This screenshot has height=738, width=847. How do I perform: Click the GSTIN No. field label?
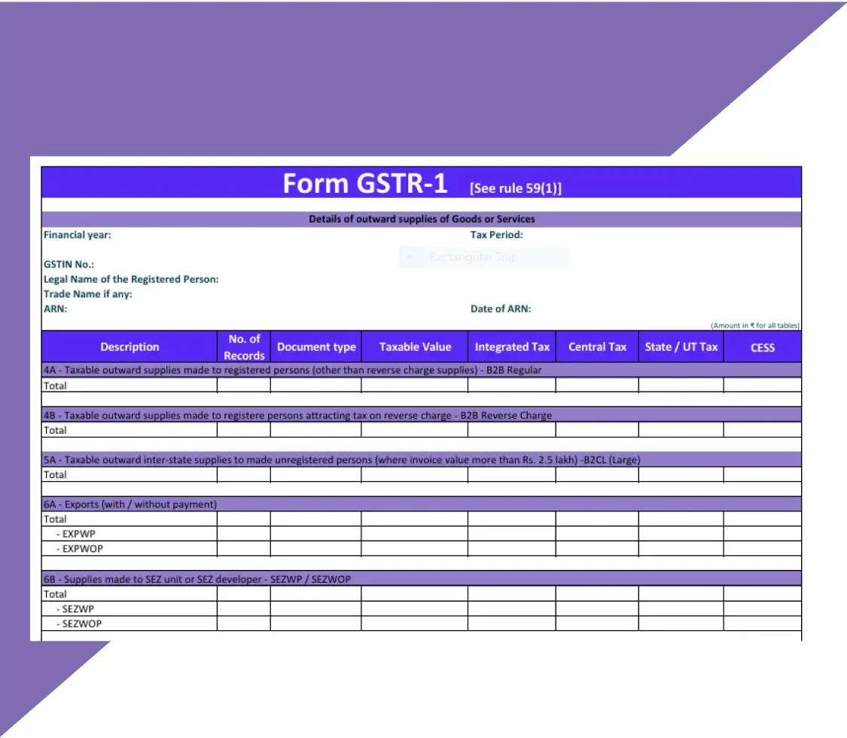(69, 264)
